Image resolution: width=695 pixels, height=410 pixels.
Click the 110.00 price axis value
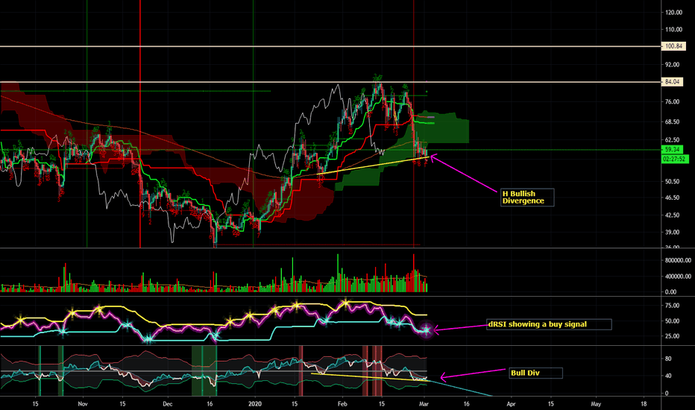coord(673,30)
